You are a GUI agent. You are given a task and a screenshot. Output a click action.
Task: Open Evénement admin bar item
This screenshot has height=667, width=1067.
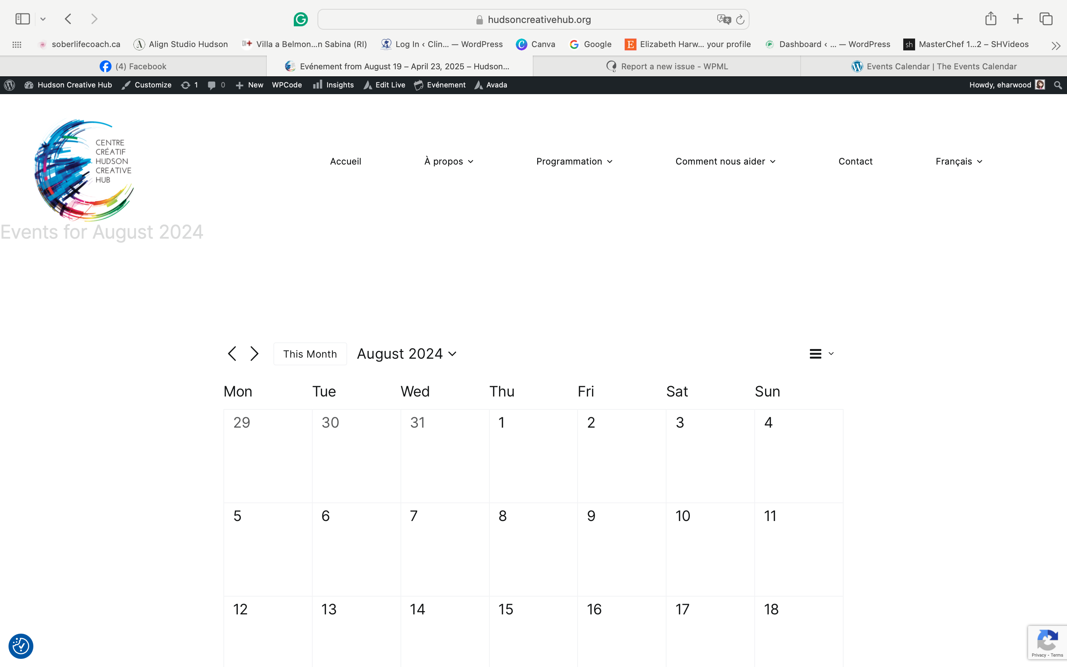tap(440, 85)
